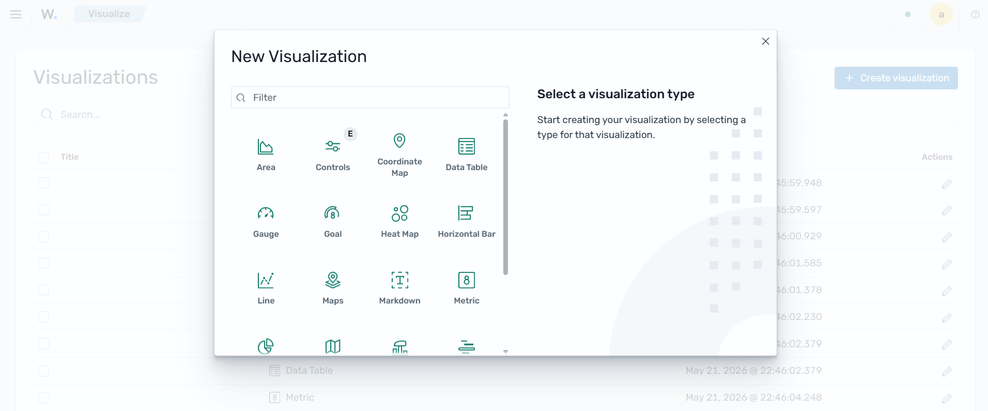Viewport: 988px width, 411px height.
Task: Open the hamburger main menu
Action: [x=16, y=14]
